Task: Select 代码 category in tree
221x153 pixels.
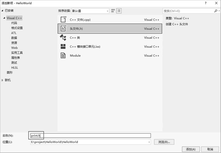Action: point(14,23)
